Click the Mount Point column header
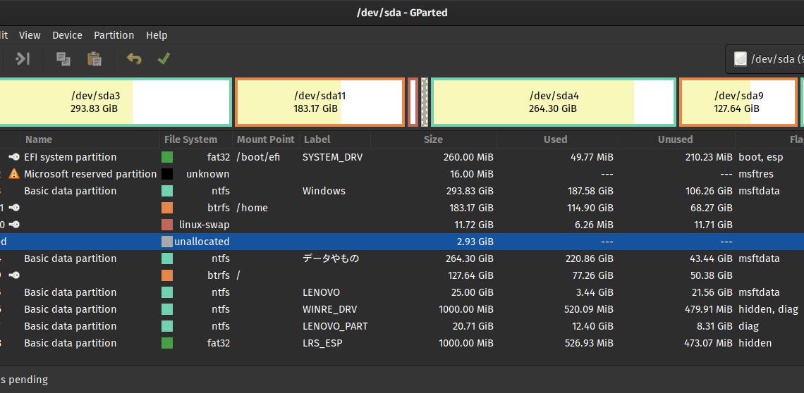Screen dimensions: 804x393 265,139
